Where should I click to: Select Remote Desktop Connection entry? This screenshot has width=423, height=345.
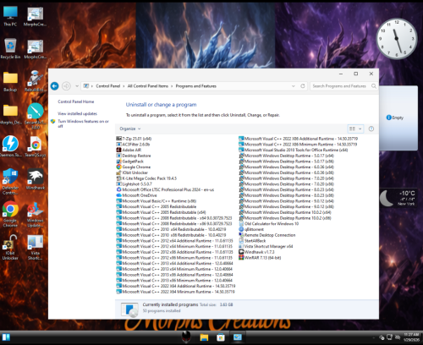267,235
